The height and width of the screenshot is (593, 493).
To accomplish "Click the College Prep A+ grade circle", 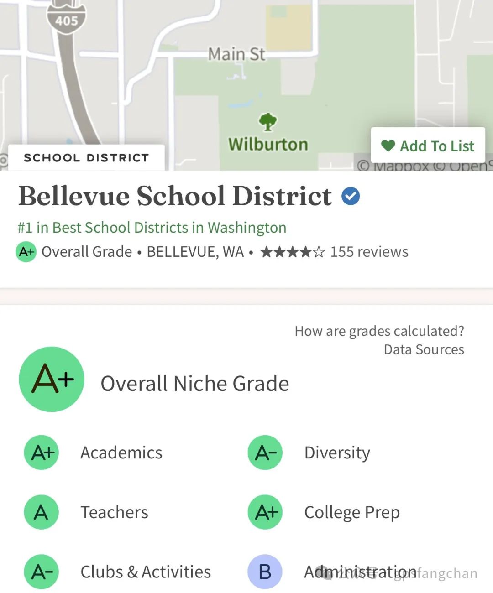I will pos(265,512).
